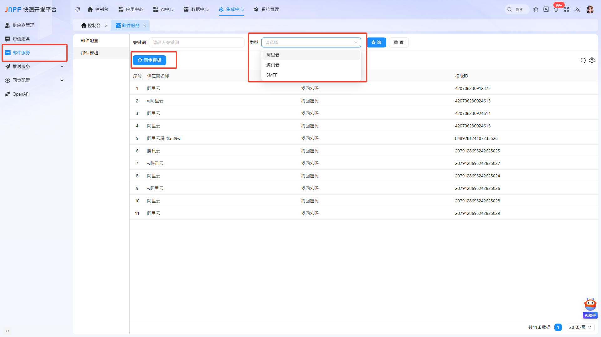
Task: Open the AI中心 top navigation item
Action: click(x=163, y=9)
